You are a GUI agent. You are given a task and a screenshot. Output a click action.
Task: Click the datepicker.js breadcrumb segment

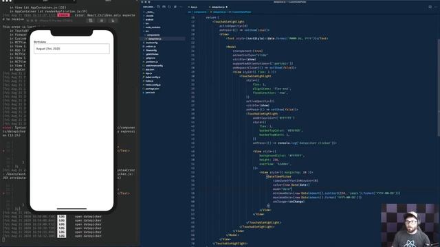click(219, 12)
